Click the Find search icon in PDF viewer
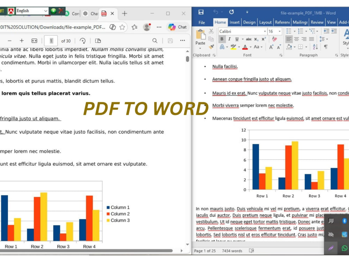349x262 pixels. 155,41
